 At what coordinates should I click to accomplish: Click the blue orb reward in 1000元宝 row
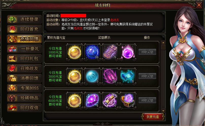(x=92, y=52)
